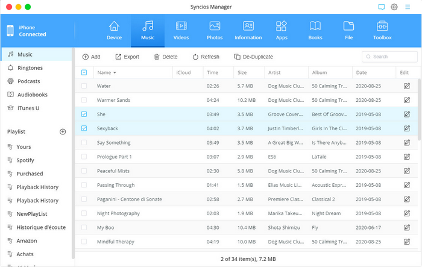Open the Apps tab
The height and width of the screenshot is (267, 422).
282,31
